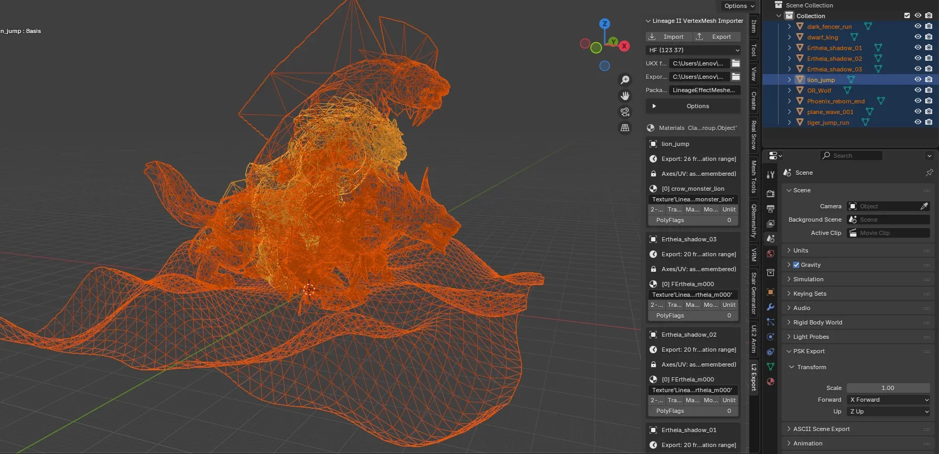Click the Import button
Screen dimensions: 939x454
pyautogui.click(x=669, y=37)
